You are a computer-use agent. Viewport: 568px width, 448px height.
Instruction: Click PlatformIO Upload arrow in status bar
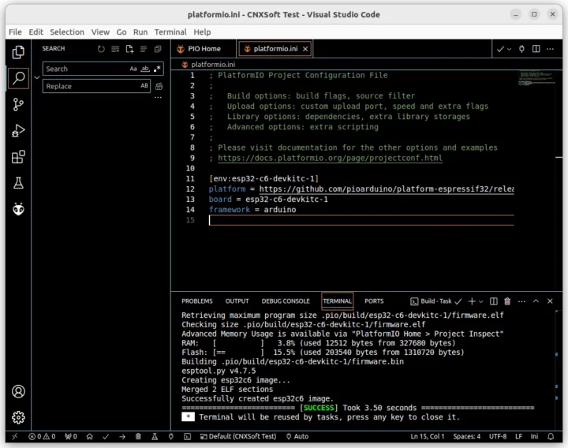point(122,436)
